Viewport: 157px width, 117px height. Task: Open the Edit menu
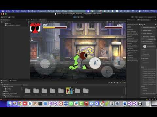tap(18, 11)
